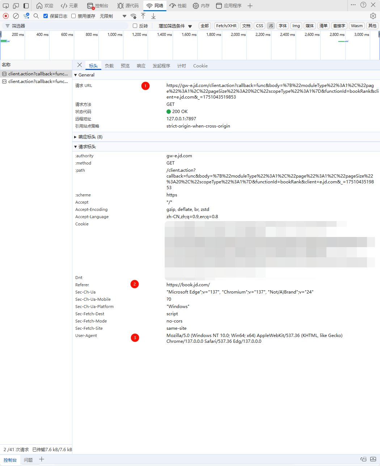Screen dimensions: 380x466
Task: Select the 其他 (Other) filter button
Action: tap(372, 26)
